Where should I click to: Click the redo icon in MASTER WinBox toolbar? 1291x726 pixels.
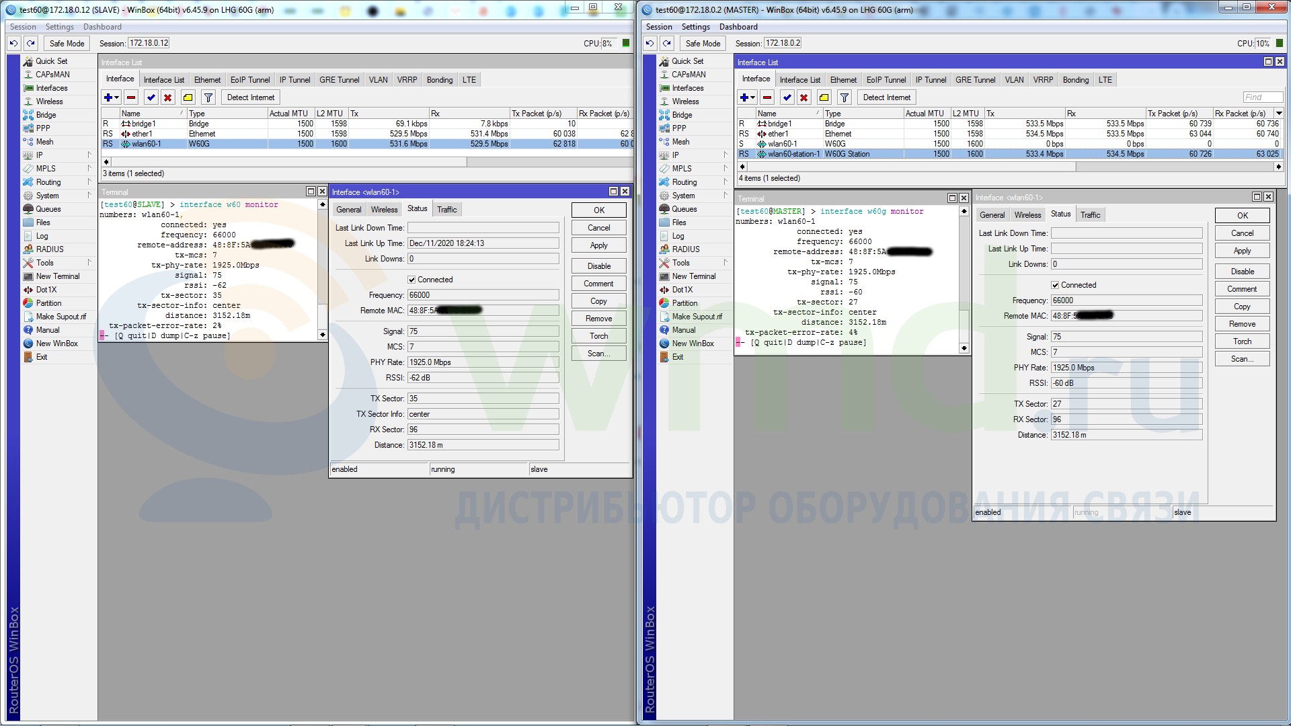pyautogui.click(x=667, y=43)
